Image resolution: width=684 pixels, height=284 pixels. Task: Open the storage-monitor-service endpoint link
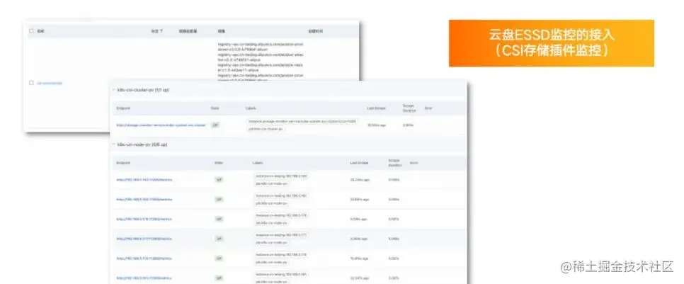(161, 125)
